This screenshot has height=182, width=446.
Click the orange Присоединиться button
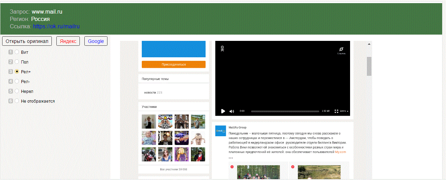pyautogui.click(x=174, y=64)
